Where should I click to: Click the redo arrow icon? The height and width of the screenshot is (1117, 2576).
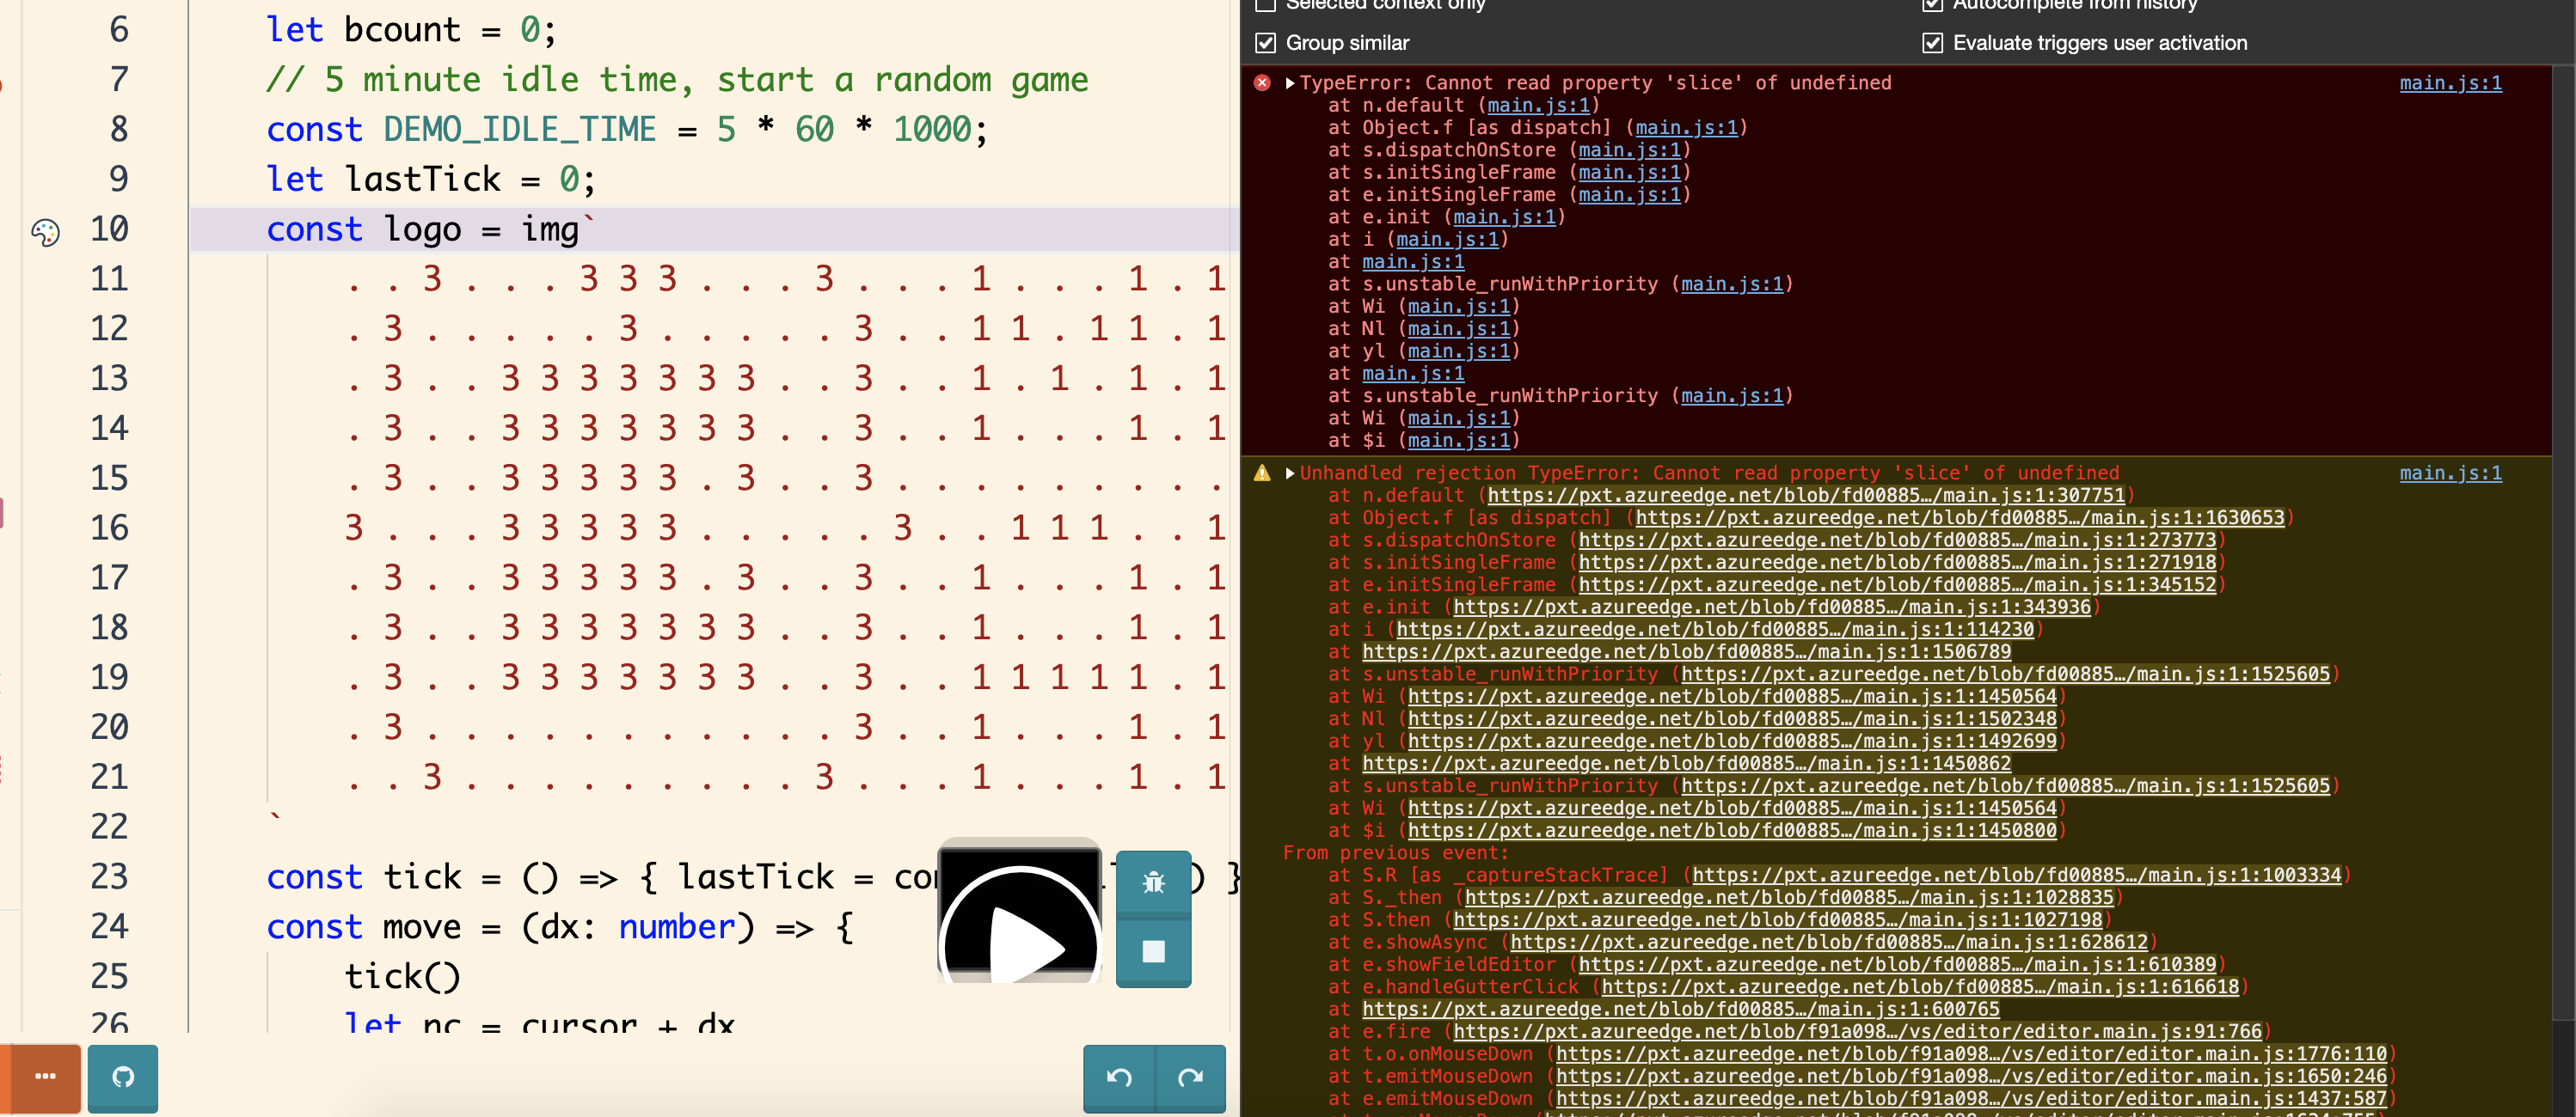(x=1190, y=1079)
